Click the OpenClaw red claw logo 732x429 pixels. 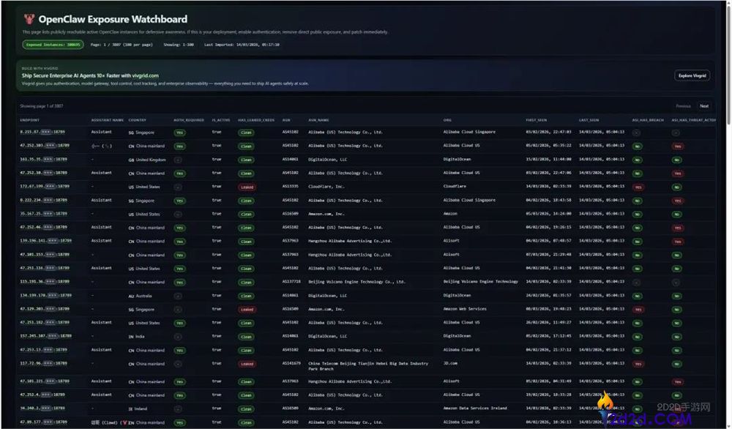point(29,20)
